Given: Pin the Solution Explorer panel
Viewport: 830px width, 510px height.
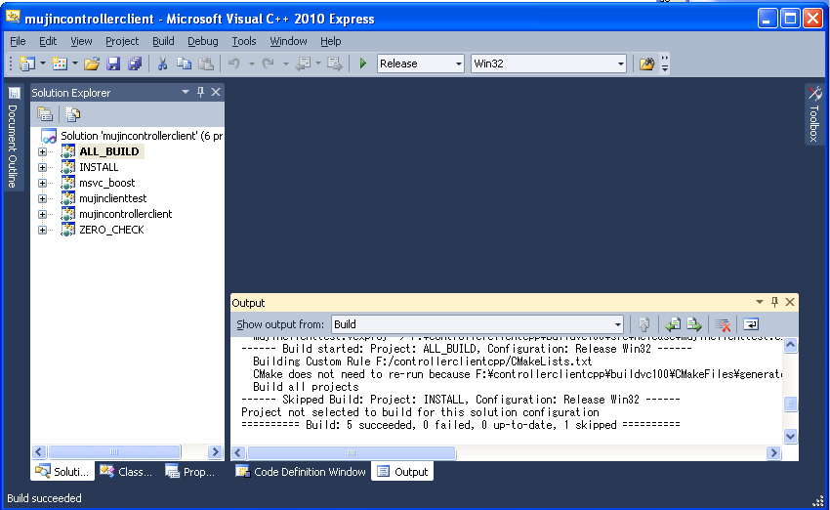Looking at the screenshot, I should click(x=200, y=92).
